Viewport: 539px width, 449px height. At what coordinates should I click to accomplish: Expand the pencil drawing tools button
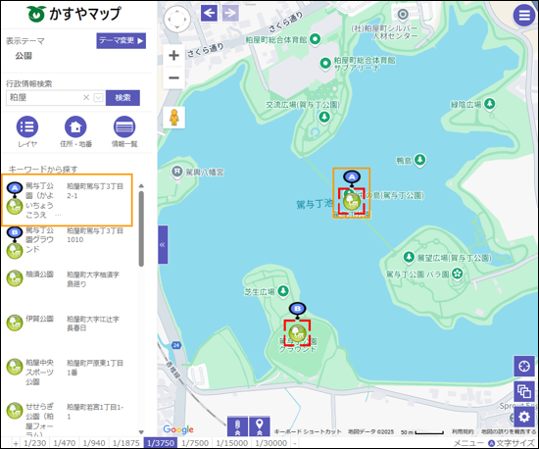coord(237,426)
